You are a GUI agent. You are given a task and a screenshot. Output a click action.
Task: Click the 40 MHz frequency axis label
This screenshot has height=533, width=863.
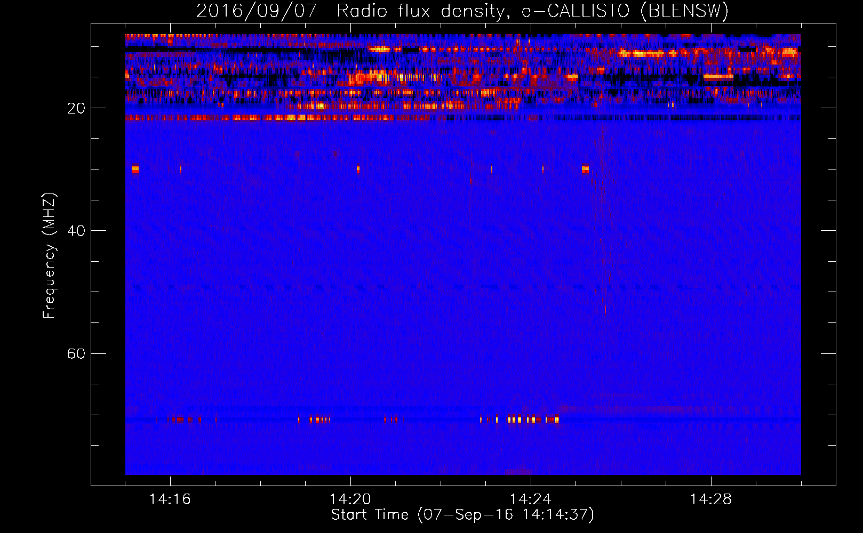pos(76,231)
